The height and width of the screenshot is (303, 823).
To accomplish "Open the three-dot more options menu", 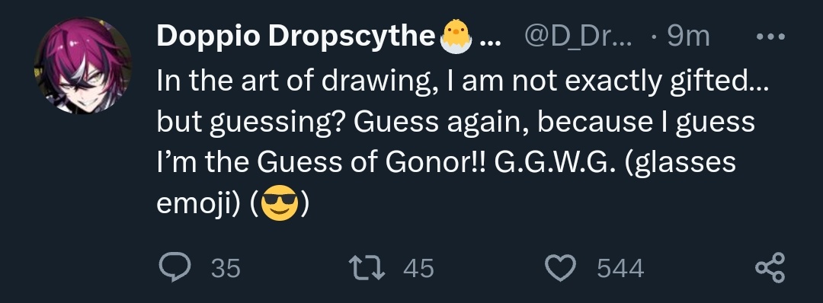I will coord(770,37).
